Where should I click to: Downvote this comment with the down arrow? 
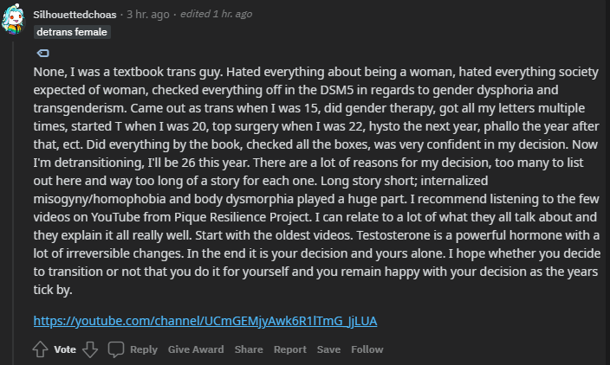[x=90, y=349]
